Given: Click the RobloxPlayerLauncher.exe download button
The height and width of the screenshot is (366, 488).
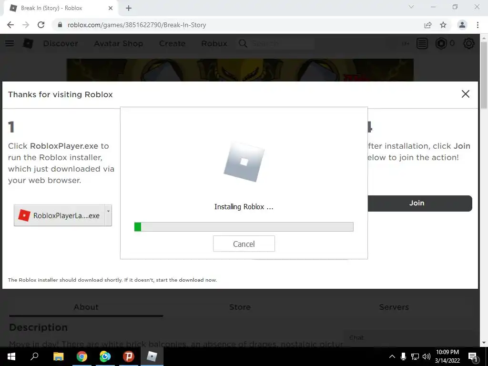Looking at the screenshot, I should coord(60,215).
